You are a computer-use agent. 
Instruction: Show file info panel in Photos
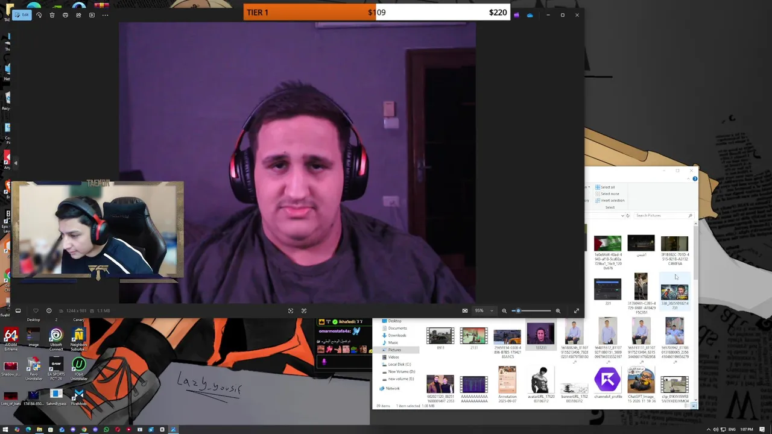tap(49, 310)
